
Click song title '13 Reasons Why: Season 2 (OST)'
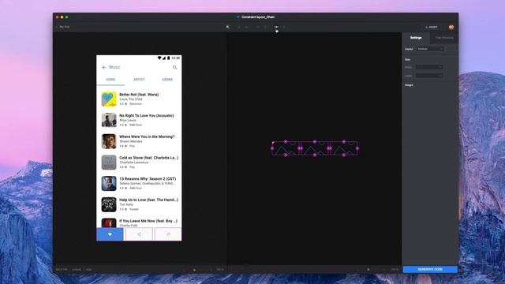point(148,179)
